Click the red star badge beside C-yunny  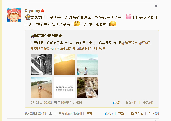click(42, 11)
